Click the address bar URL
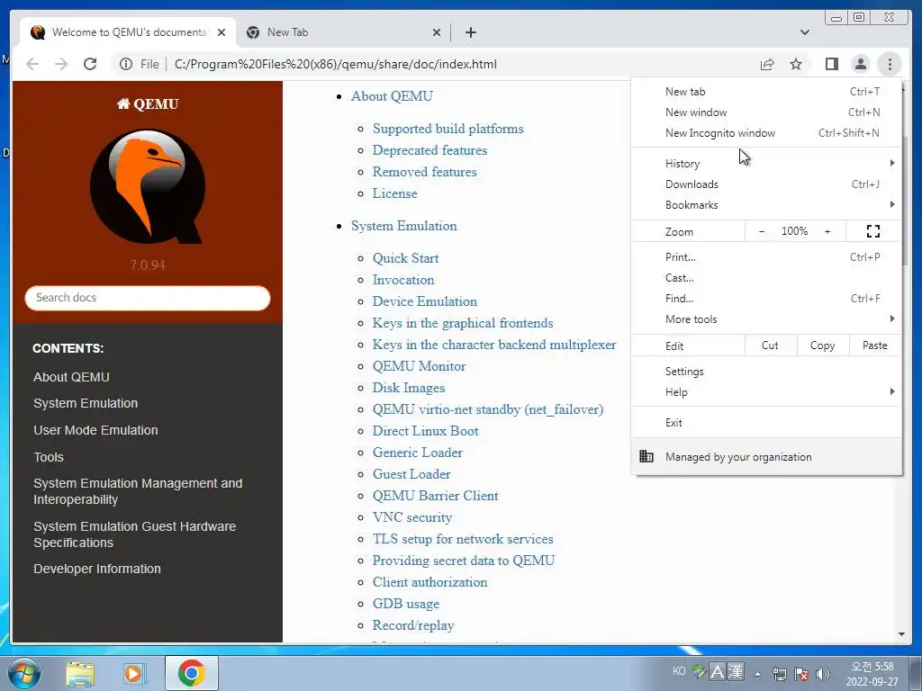Image resolution: width=922 pixels, height=691 pixels. pyautogui.click(x=336, y=64)
